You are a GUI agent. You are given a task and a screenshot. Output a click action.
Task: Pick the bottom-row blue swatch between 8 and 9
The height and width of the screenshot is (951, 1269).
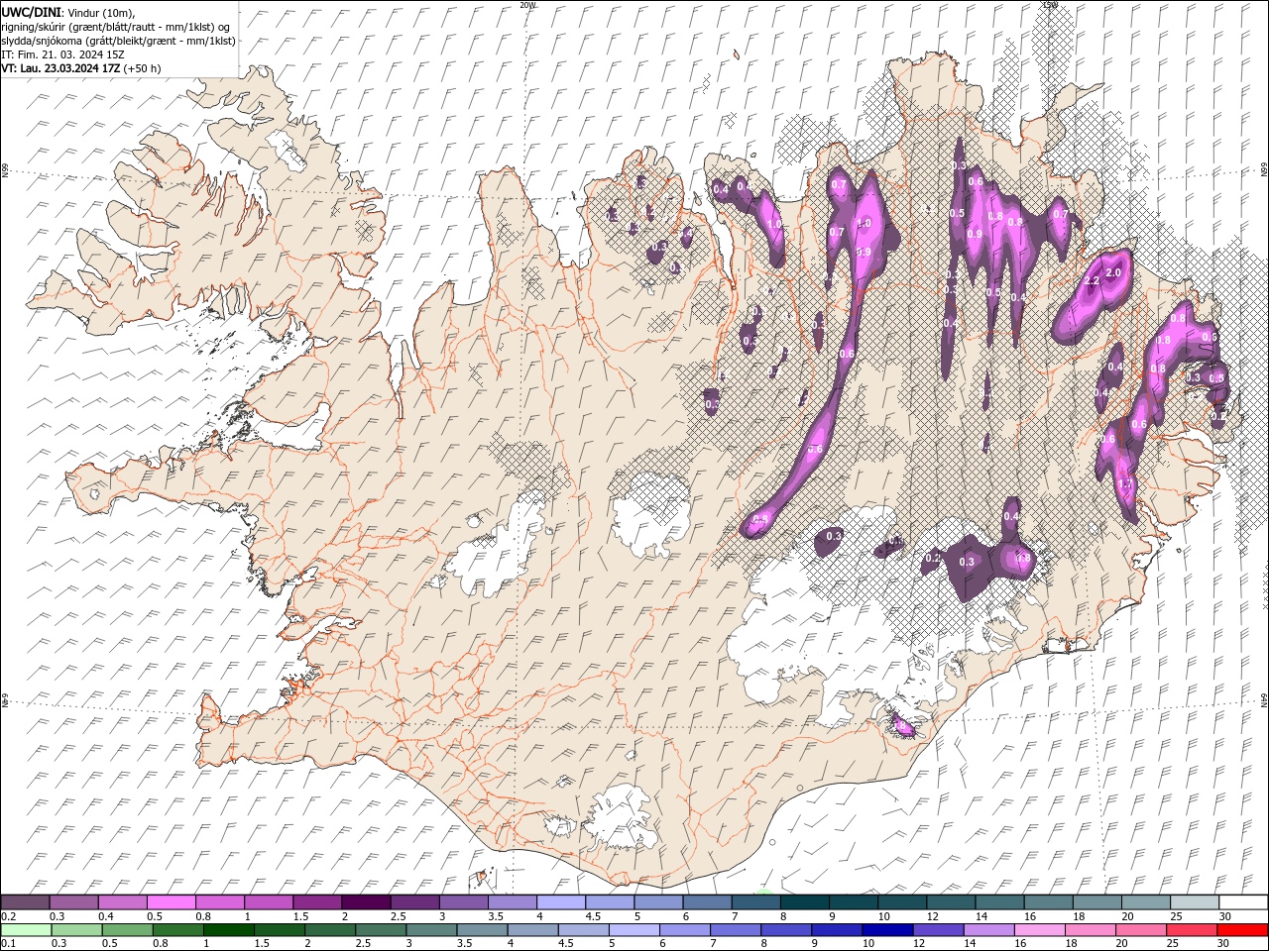click(786, 930)
